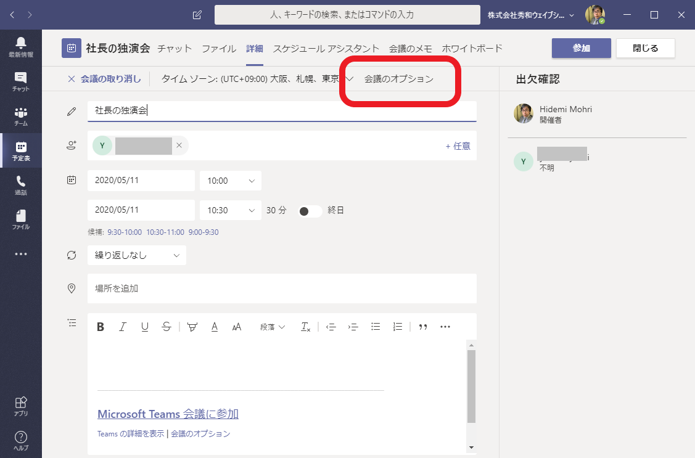Remove attendee Y using the X
This screenshot has width=695, height=458.
tap(179, 145)
